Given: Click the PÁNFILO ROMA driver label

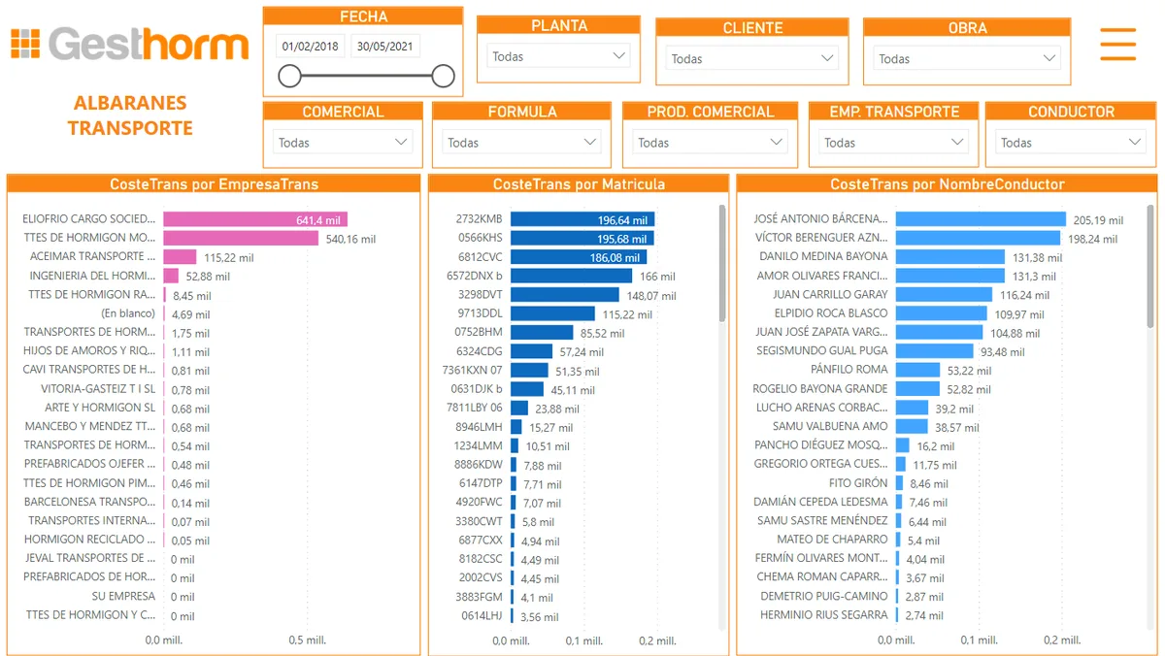Looking at the screenshot, I should point(849,370).
